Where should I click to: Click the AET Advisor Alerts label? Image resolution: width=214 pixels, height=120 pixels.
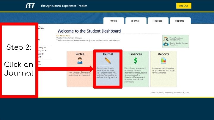[x=63, y=36]
